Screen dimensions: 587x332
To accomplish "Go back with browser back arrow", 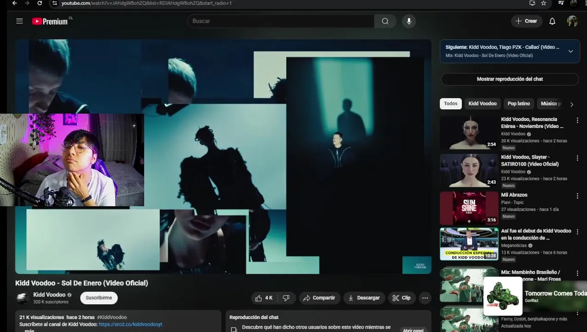I will [14, 3].
